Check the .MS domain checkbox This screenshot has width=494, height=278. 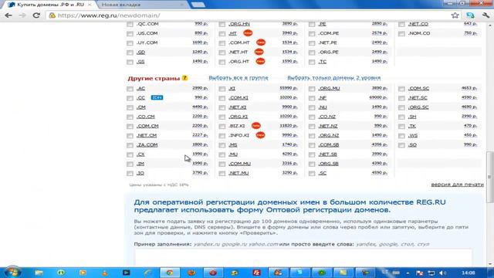(x=222, y=145)
